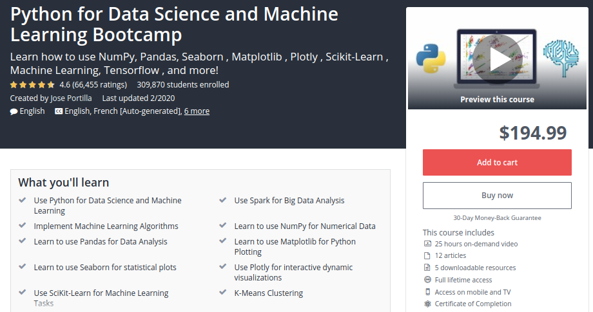Click the certificate of completion icon
The image size is (593, 312).
427,304
